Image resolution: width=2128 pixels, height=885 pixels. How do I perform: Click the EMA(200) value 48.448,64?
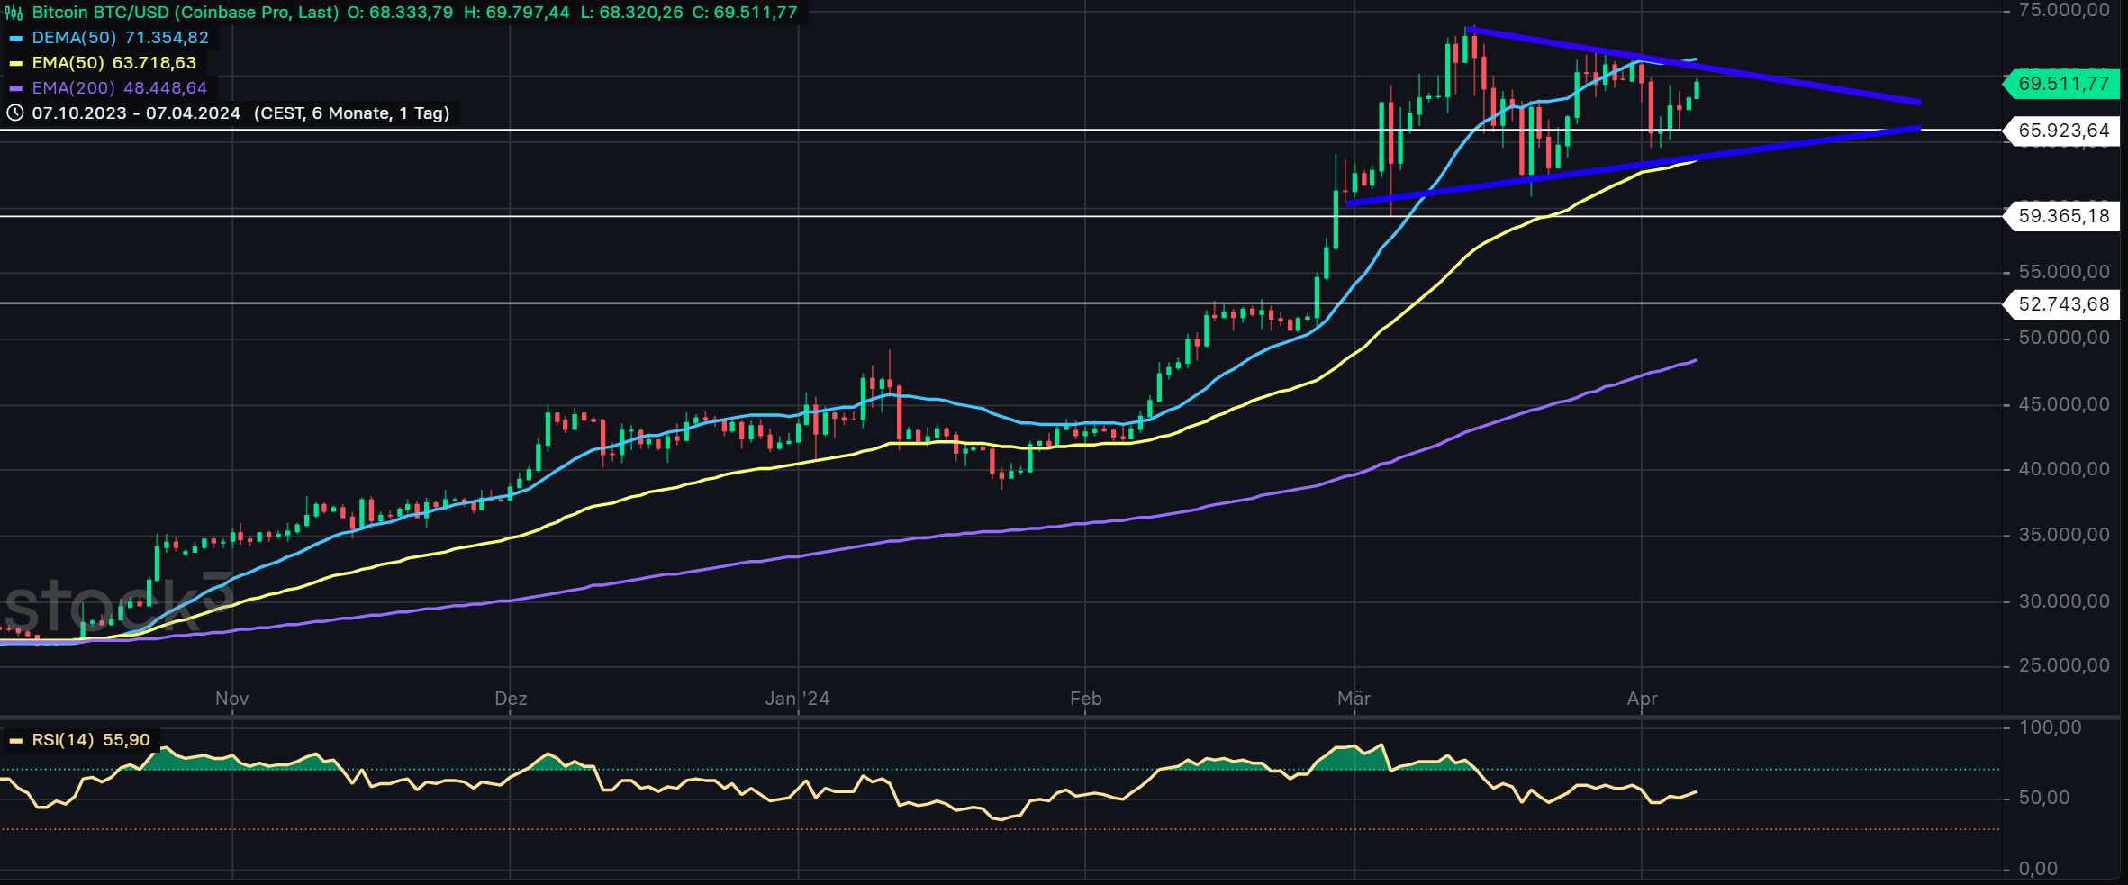[x=165, y=88]
